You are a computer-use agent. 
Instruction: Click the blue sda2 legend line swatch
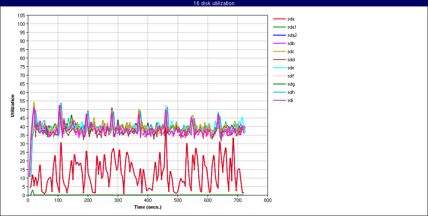click(x=279, y=35)
